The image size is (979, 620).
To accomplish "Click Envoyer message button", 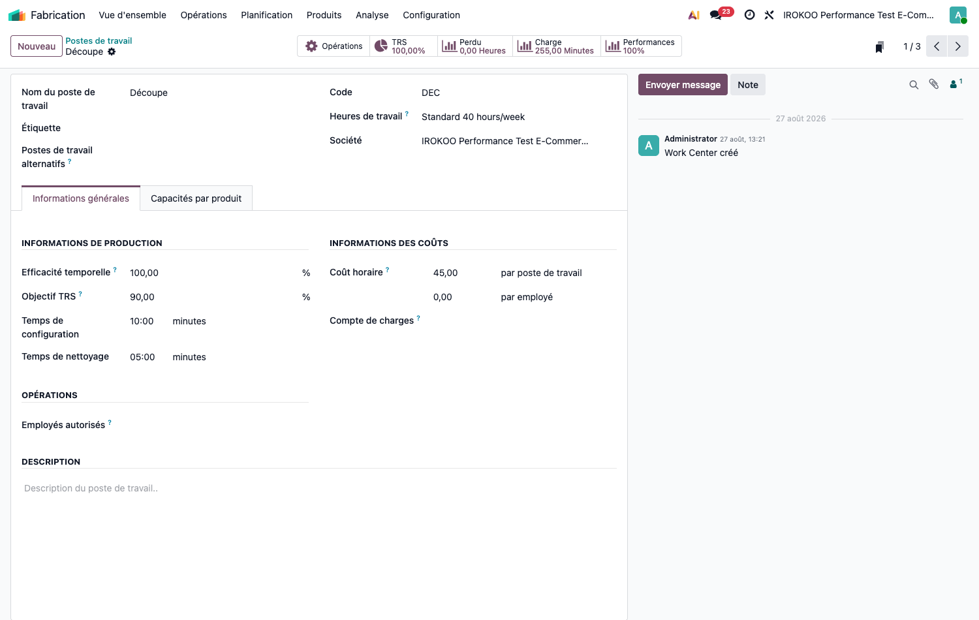I will pyautogui.click(x=683, y=85).
